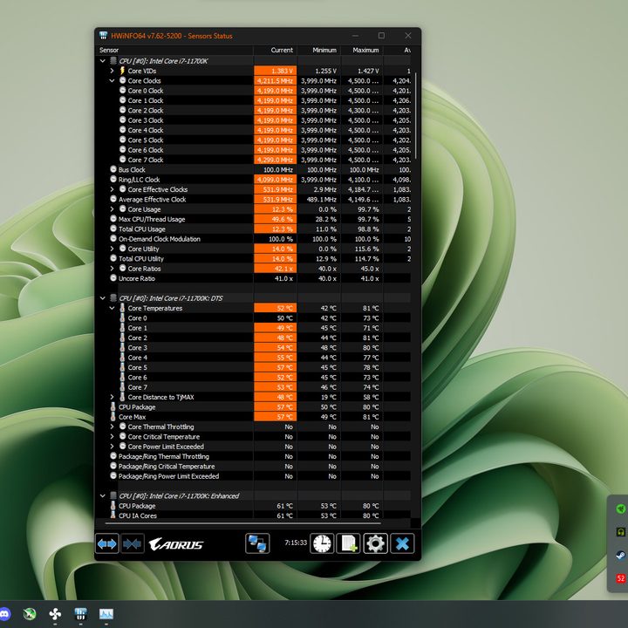Click the CPU Package thermometer icon in DTS
The image size is (628, 628).
pyautogui.click(x=113, y=407)
